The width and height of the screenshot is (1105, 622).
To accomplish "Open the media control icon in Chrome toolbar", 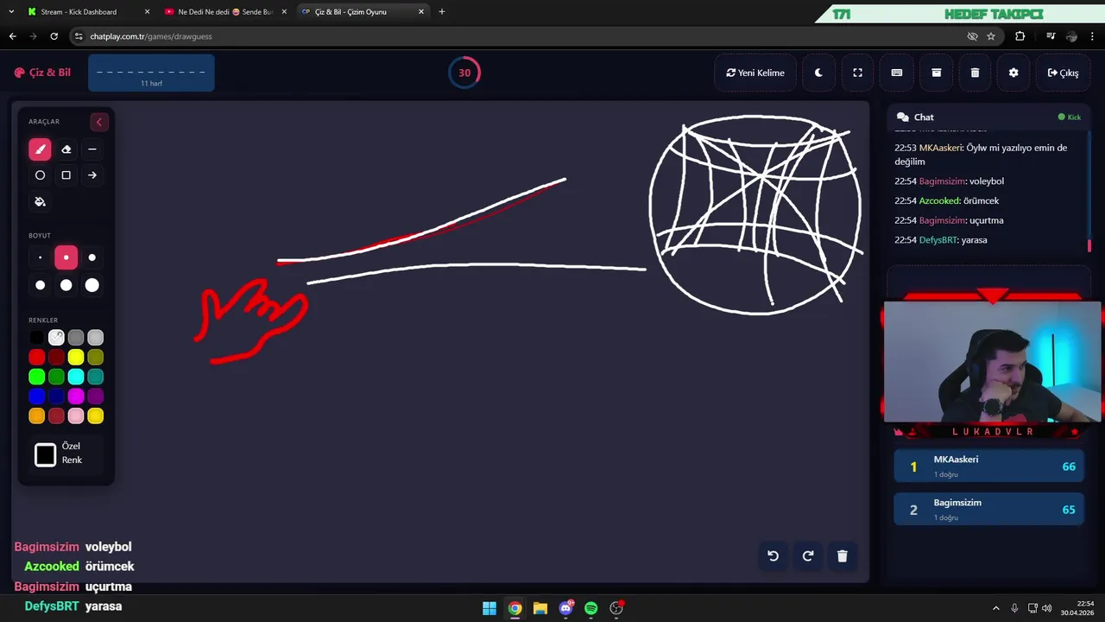I will (x=1050, y=36).
